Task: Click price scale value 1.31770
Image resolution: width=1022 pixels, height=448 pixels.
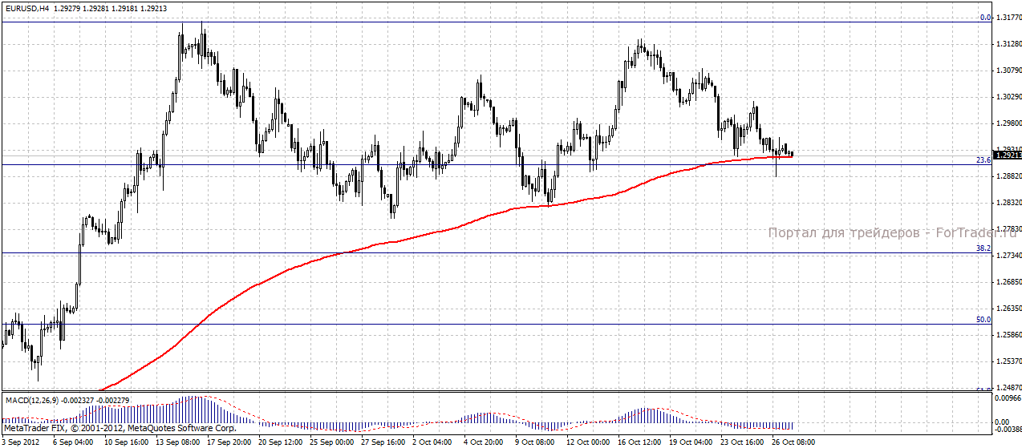Action: click(x=1008, y=17)
